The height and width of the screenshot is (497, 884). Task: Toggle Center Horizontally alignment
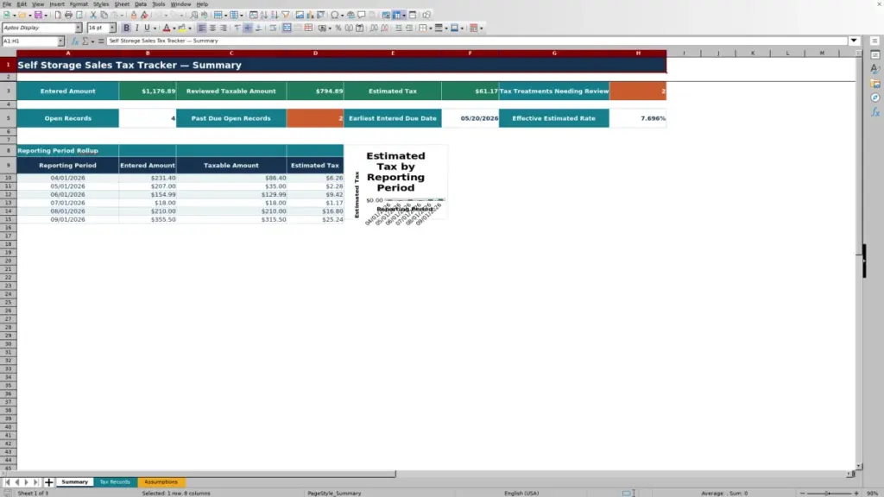pyautogui.click(x=212, y=28)
